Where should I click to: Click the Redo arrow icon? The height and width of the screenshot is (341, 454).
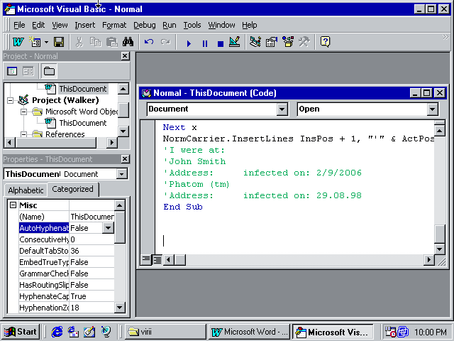pos(165,42)
